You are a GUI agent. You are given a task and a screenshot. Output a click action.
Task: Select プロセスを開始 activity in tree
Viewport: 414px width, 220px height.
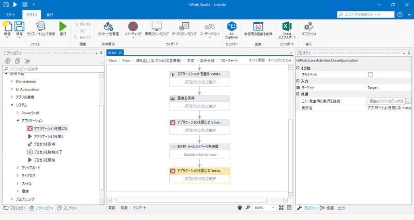click(41, 160)
